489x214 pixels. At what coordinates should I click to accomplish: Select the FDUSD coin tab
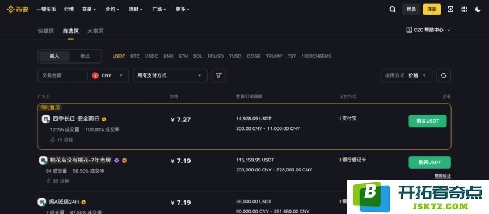(216, 56)
